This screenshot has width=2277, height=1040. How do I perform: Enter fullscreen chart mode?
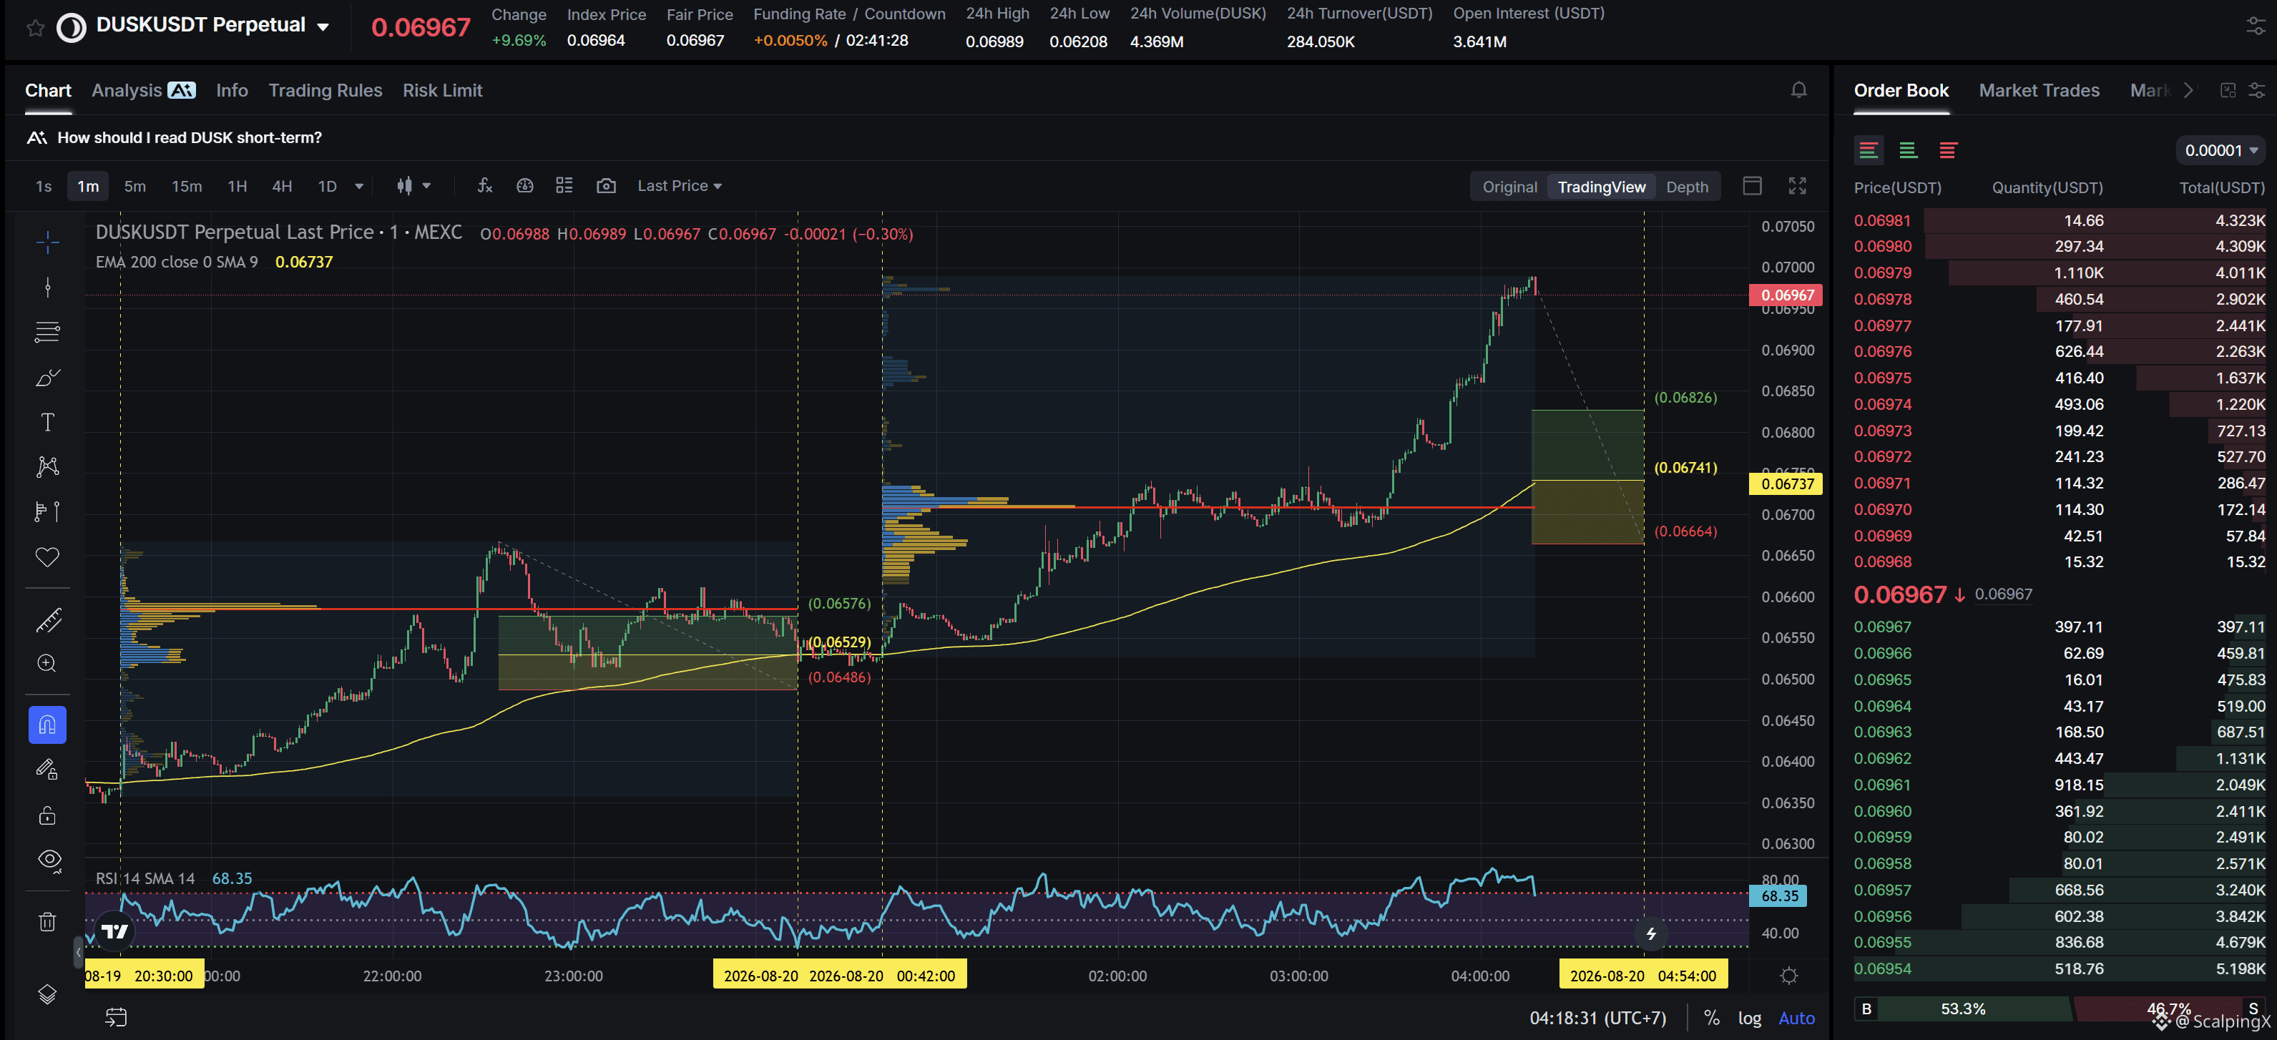click(x=1797, y=185)
